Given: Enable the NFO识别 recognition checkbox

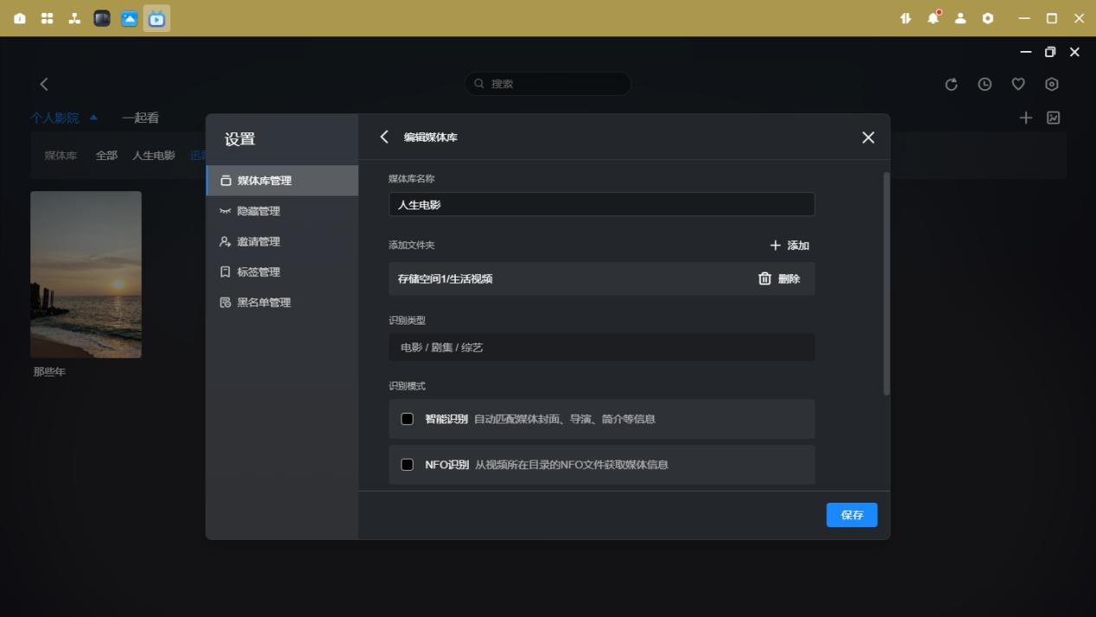Looking at the screenshot, I should [x=406, y=465].
